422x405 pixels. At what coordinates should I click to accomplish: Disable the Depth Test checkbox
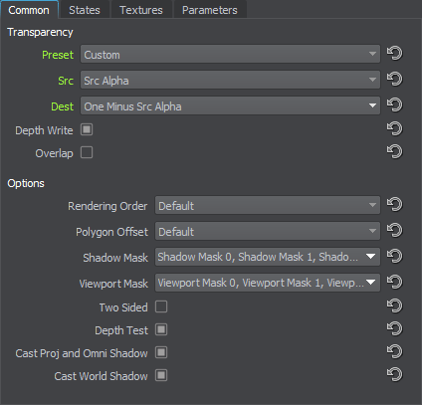pyautogui.click(x=161, y=329)
